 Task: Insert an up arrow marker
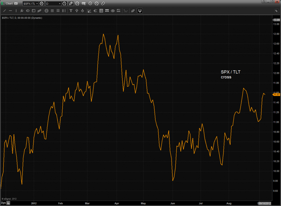coord(77,11)
